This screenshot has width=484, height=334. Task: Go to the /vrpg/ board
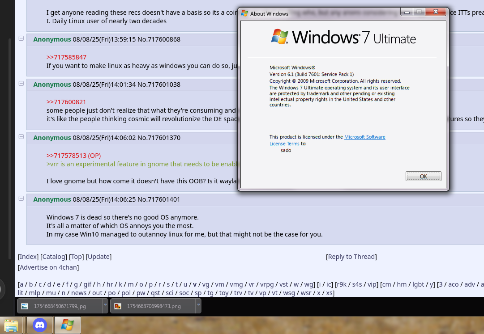click(267, 284)
